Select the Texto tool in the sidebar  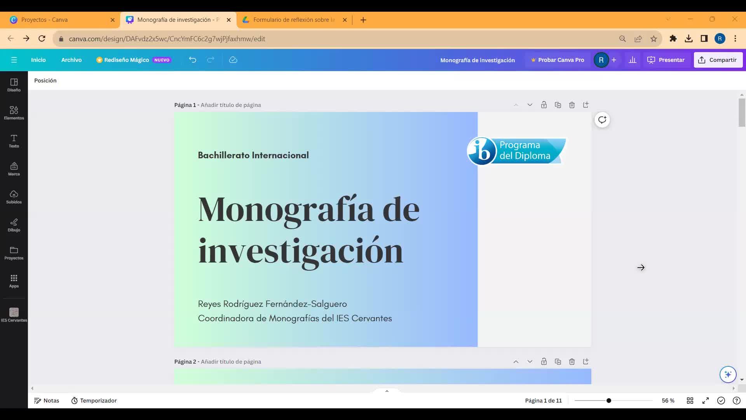click(x=14, y=141)
